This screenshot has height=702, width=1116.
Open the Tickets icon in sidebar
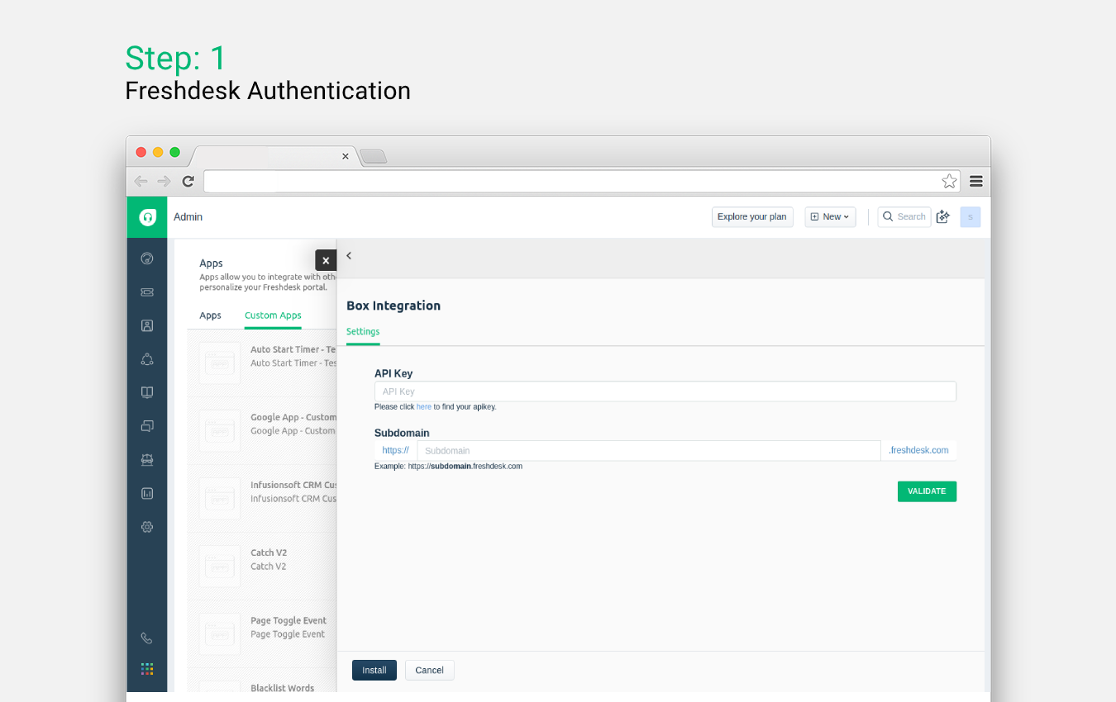[147, 292]
